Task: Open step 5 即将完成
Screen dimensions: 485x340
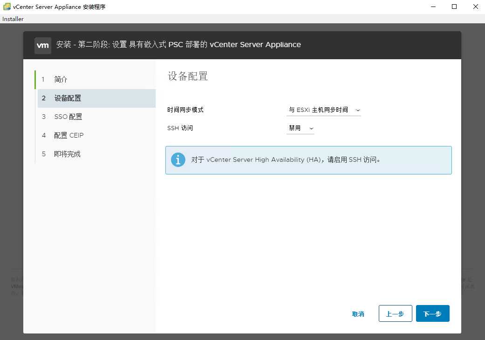Action: [x=67, y=154]
